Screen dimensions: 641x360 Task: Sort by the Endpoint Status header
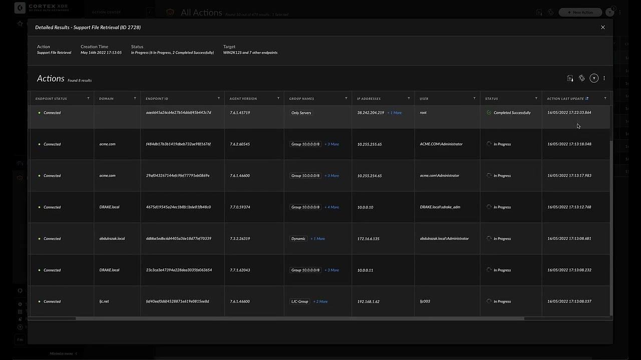point(51,98)
